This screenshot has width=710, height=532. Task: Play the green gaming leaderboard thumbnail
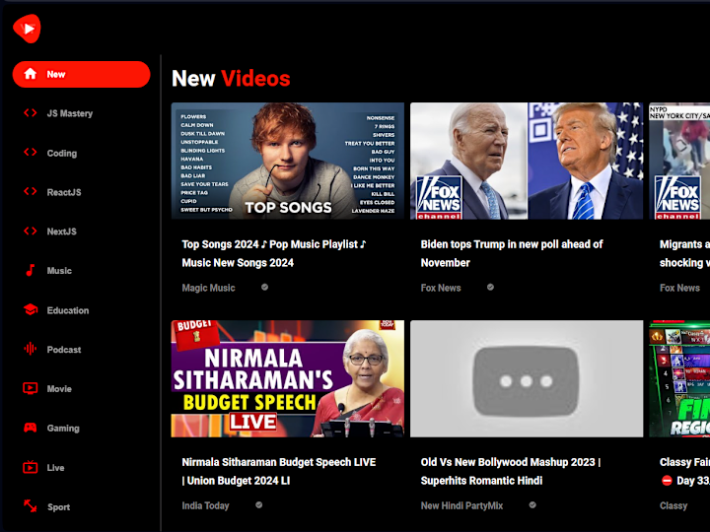pos(679,378)
